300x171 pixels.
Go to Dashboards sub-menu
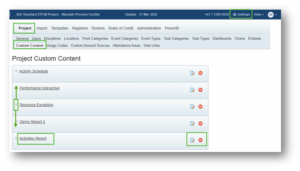pos(222,39)
